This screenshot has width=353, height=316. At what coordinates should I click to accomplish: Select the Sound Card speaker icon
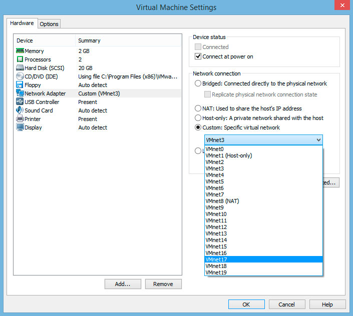tap(20, 110)
